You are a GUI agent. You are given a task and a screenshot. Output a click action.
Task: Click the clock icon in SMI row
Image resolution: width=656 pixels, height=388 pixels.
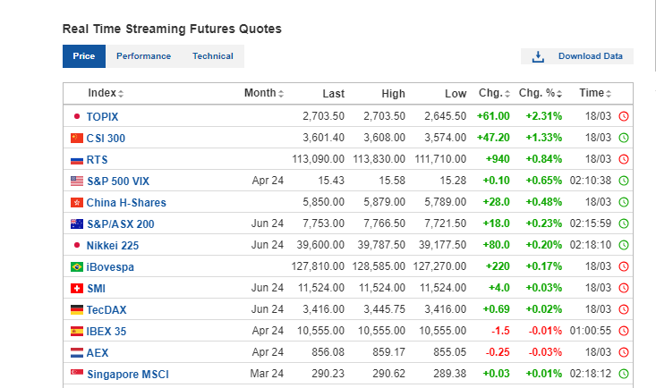[x=624, y=288]
